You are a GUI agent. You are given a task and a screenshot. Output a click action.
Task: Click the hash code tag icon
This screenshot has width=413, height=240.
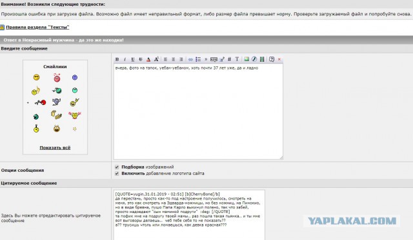pyautogui.click(x=230, y=59)
